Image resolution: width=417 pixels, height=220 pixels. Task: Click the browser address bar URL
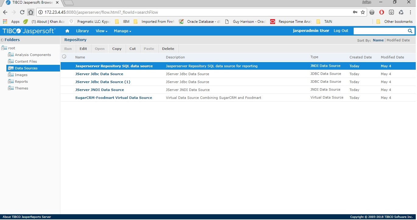pyautogui.click(x=101, y=12)
